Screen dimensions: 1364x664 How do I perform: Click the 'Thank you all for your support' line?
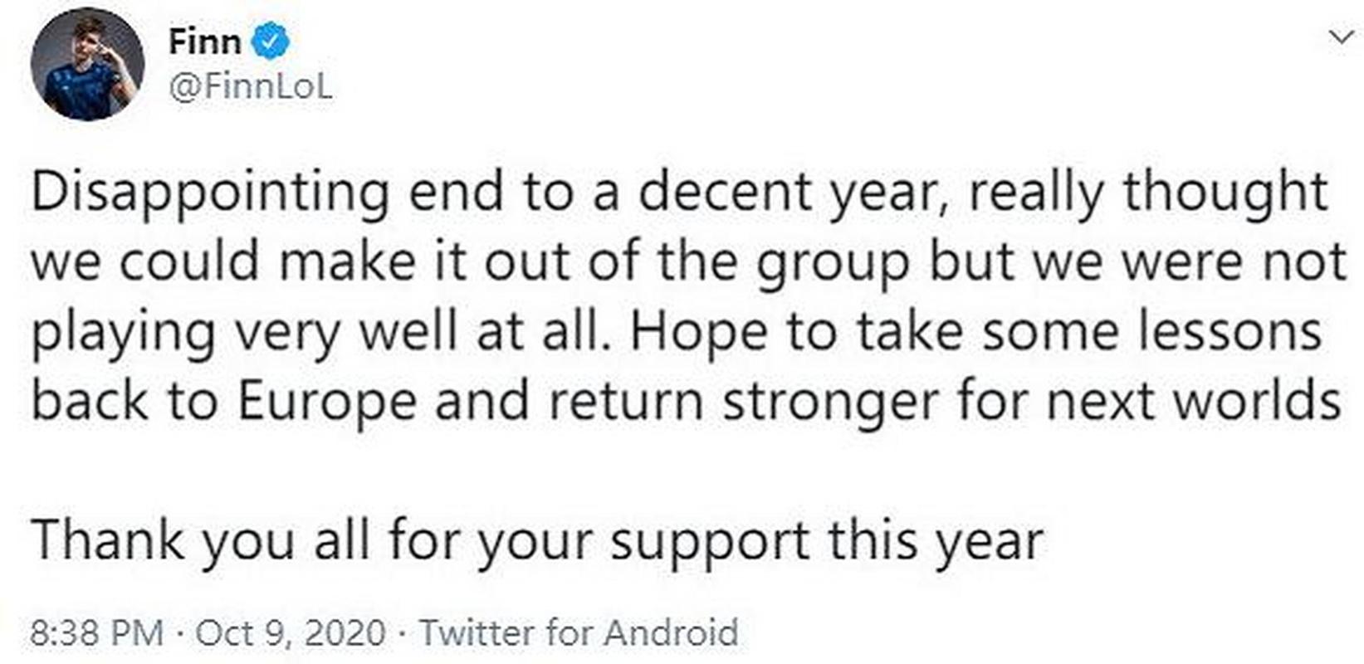pos(537,542)
